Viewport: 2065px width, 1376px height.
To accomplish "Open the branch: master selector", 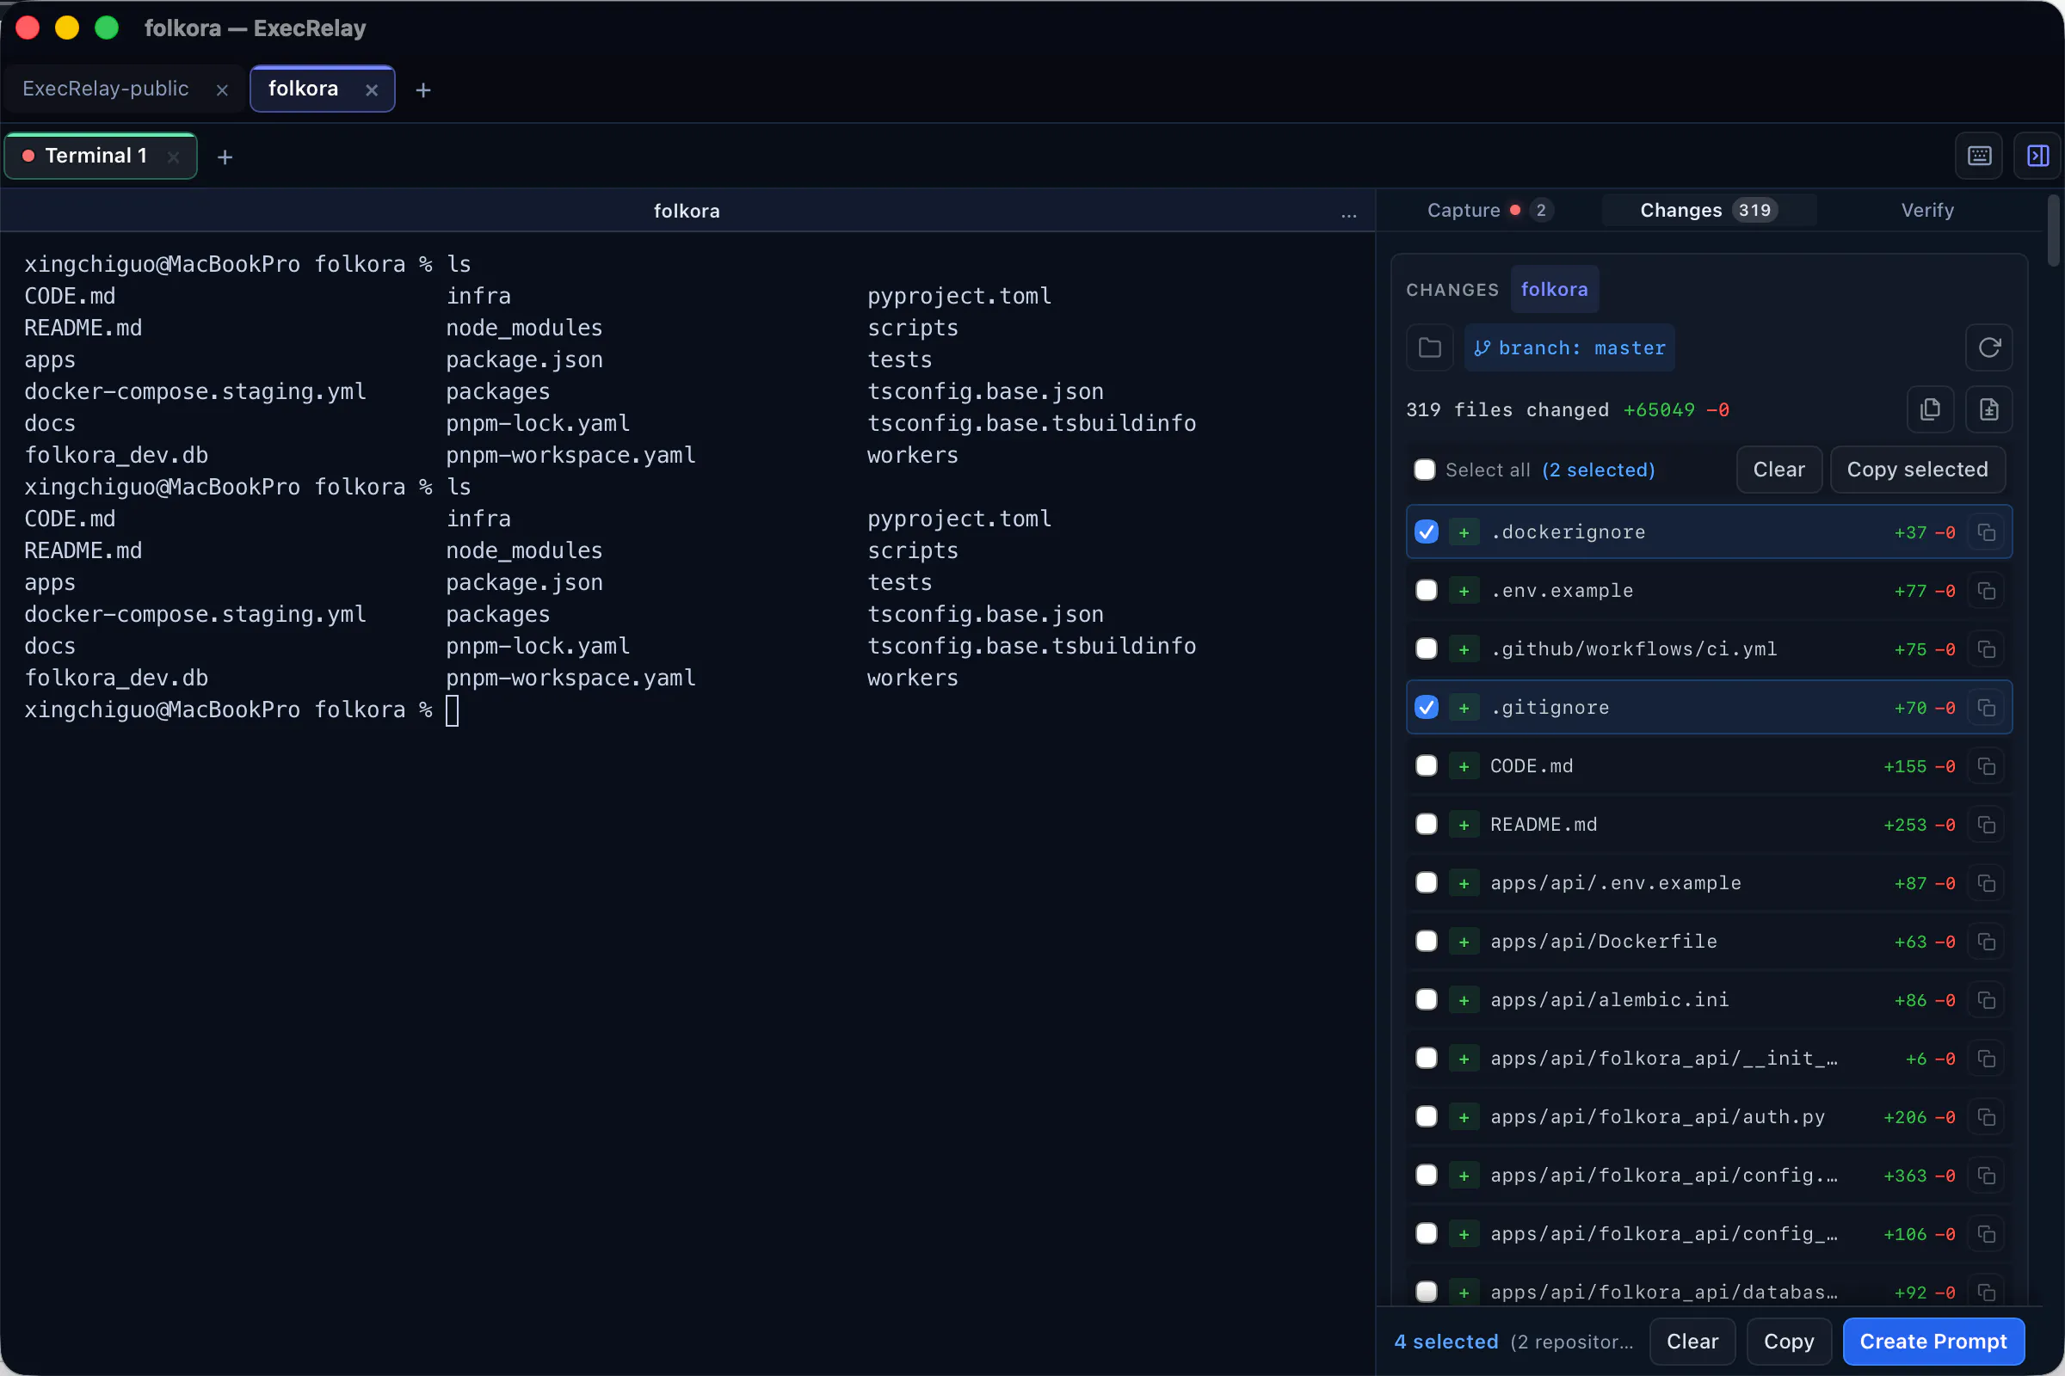I will pyautogui.click(x=1569, y=348).
